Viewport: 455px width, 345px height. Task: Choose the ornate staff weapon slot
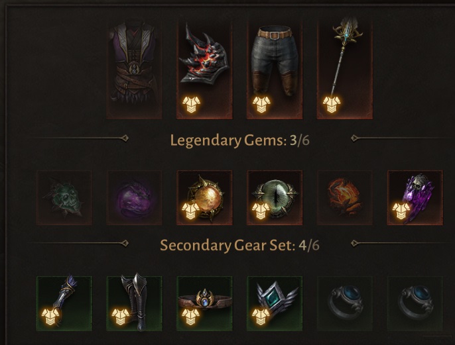point(345,70)
